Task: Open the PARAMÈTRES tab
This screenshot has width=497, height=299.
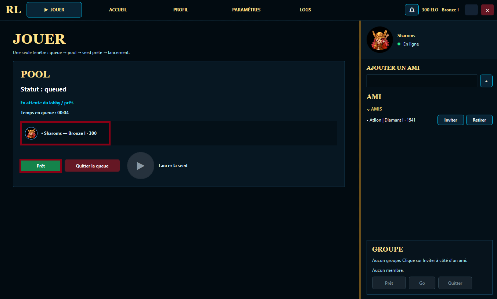Action: [246, 10]
